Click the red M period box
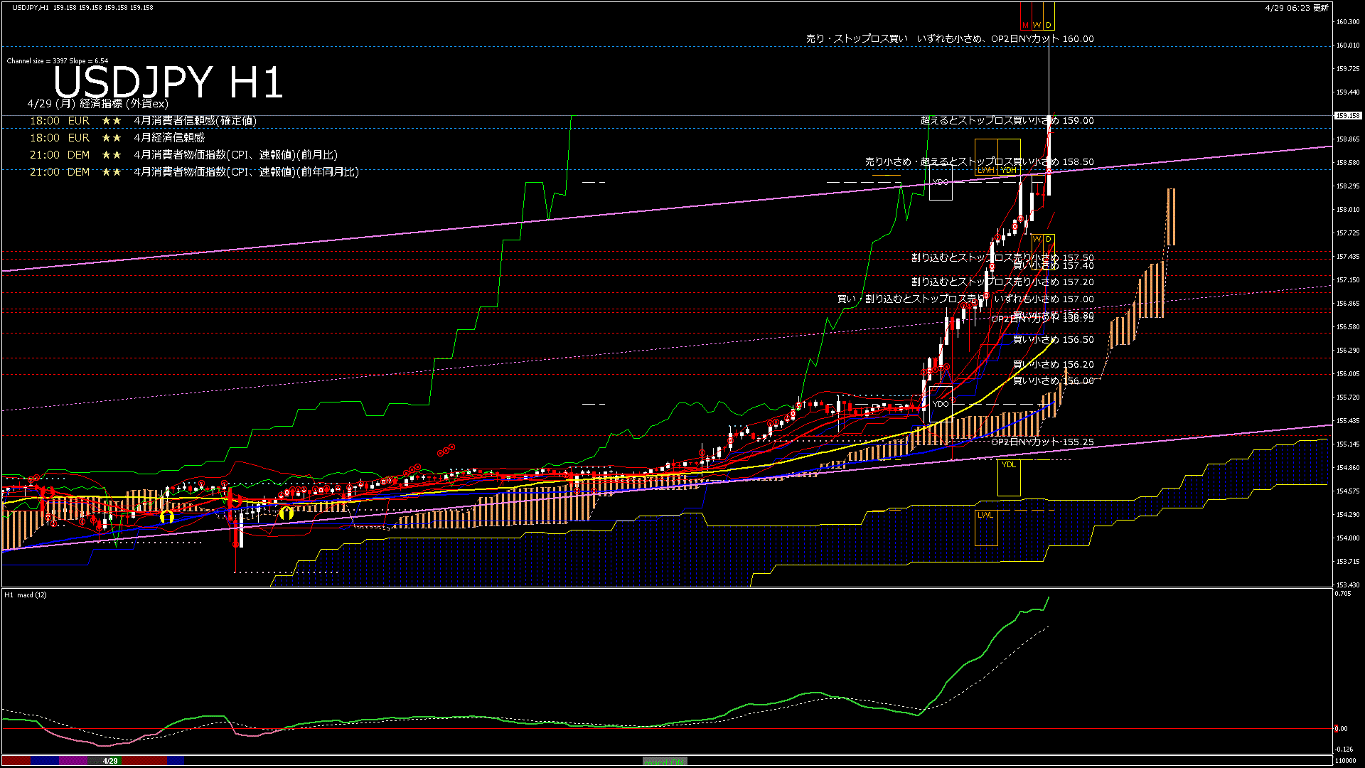Screen dimensions: 1365x768 click(1025, 25)
